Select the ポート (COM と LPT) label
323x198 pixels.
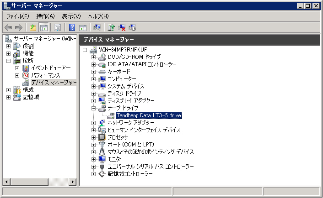click(x=131, y=145)
